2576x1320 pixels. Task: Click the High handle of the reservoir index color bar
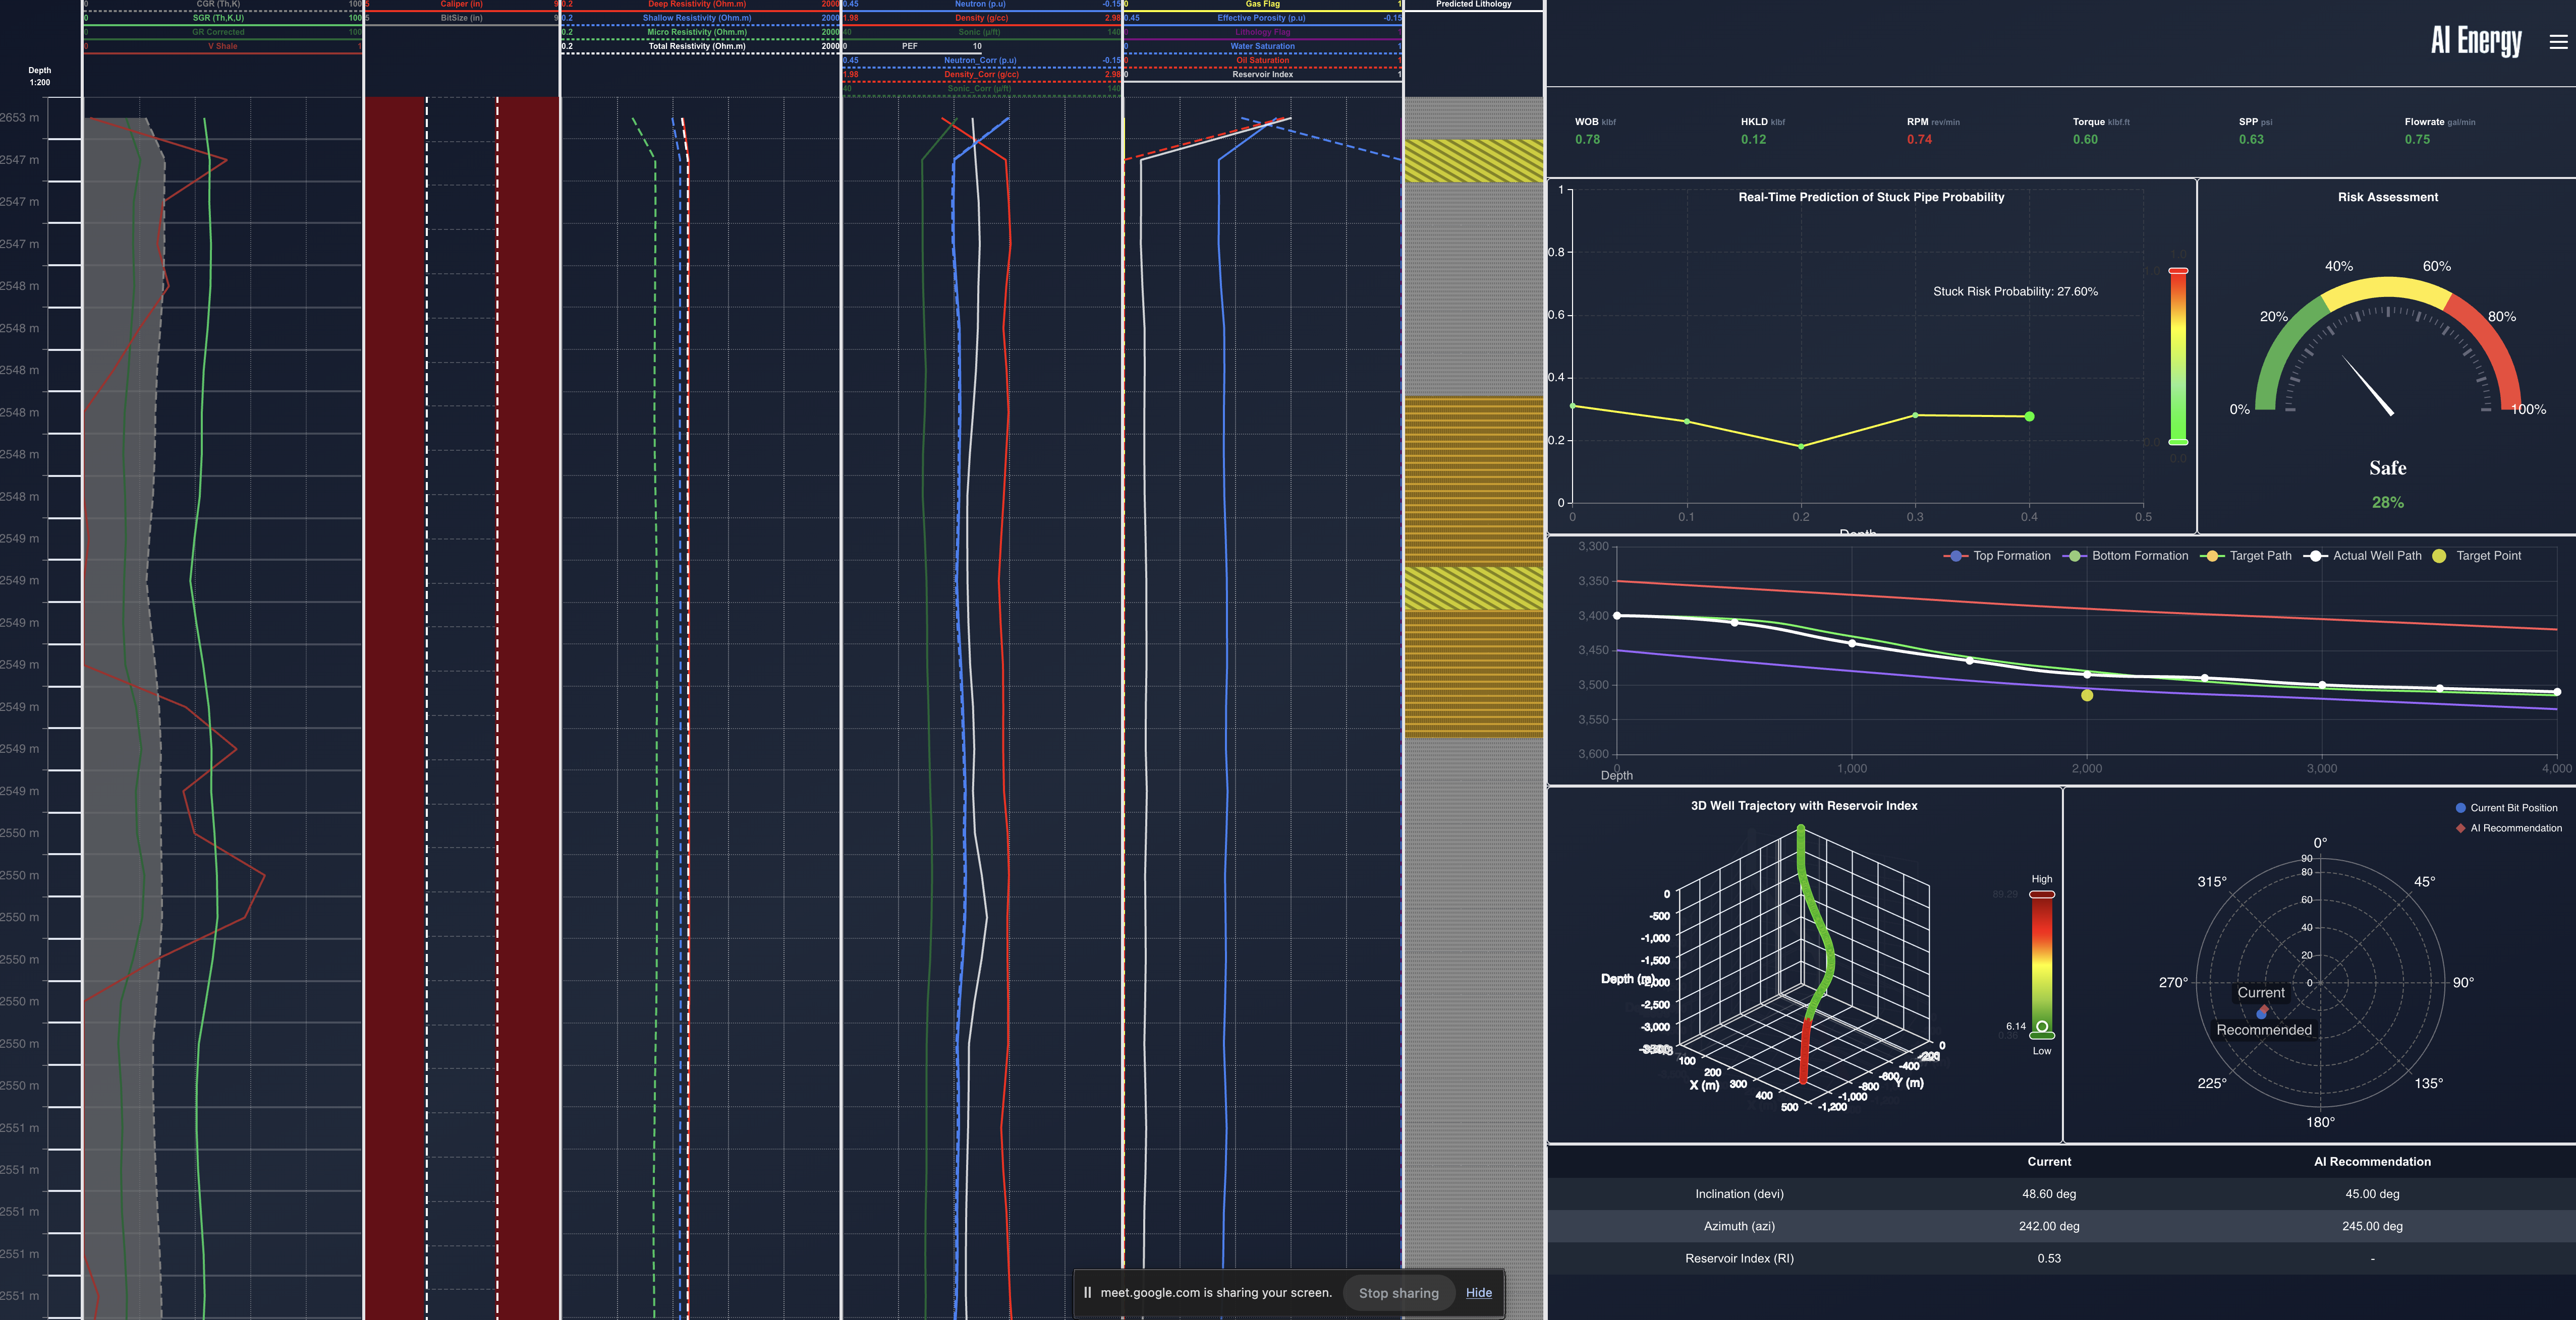2041,894
